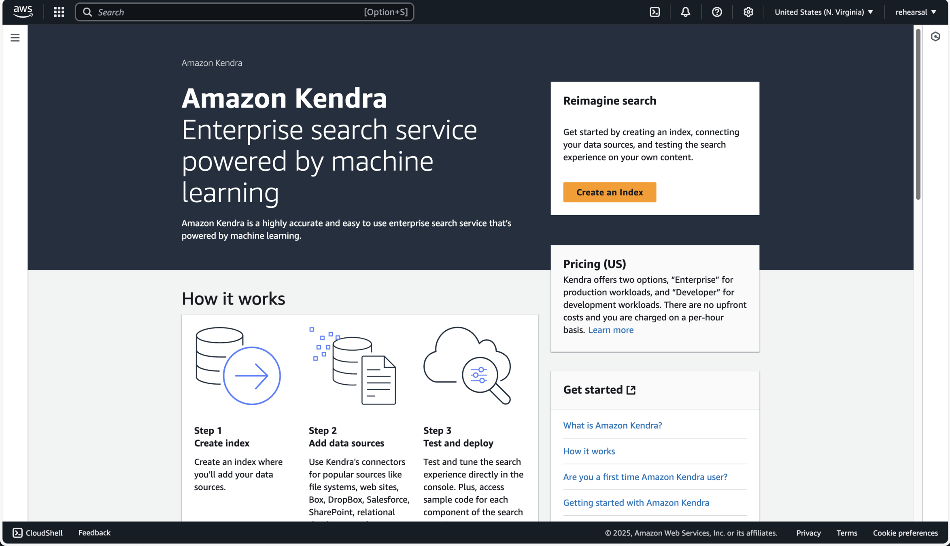Expand the left hamburger navigation menu
This screenshot has width=950, height=546.
[15, 38]
